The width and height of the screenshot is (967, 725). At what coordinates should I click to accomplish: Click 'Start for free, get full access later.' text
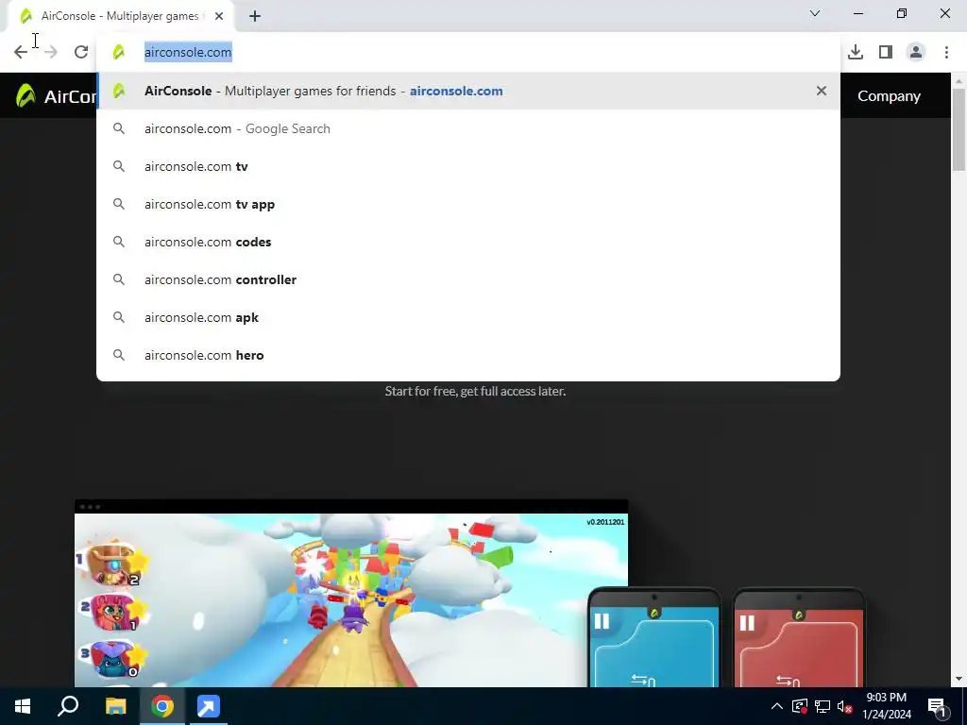point(475,391)
